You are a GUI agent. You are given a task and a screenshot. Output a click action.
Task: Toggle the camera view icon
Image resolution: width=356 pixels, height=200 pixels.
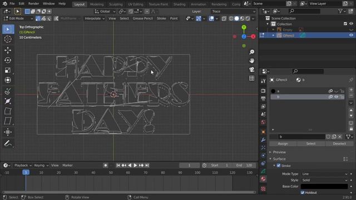[251, 69]
